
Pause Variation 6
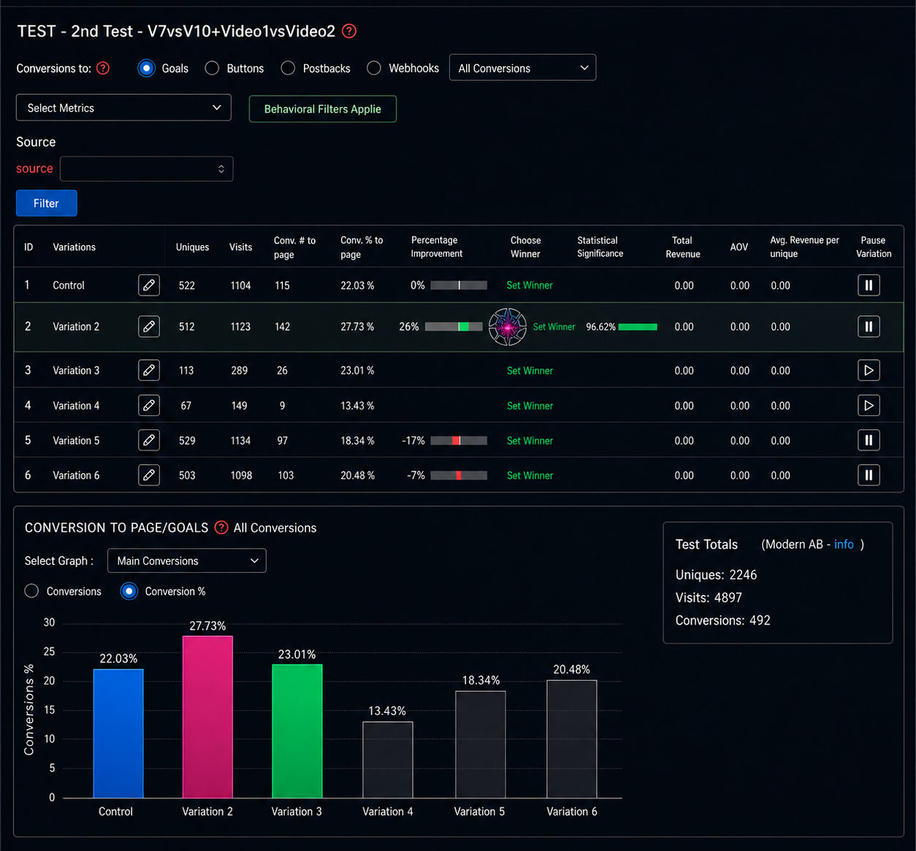[x=869, y=475]
